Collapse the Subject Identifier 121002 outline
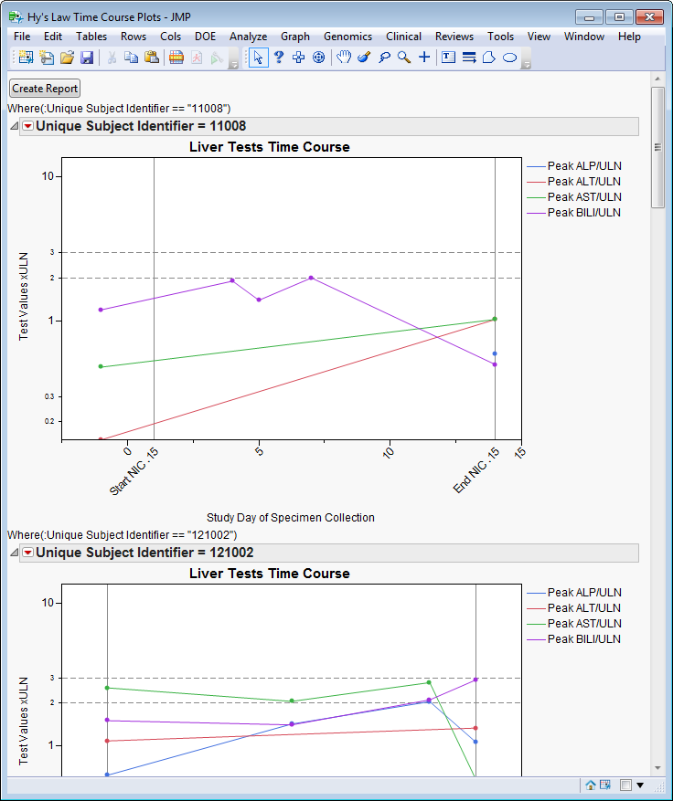The height and width of the screenshot is (801, 673). coord(14,553)
